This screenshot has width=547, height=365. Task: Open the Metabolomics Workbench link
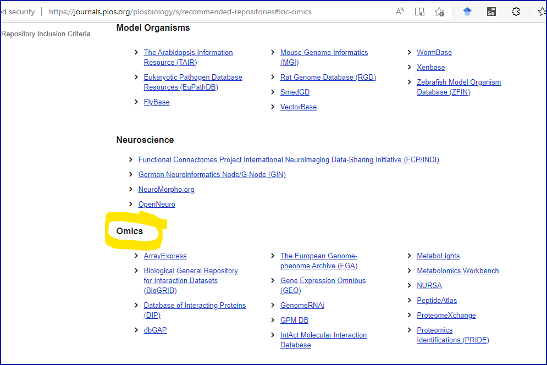click(x=458, y=271)
